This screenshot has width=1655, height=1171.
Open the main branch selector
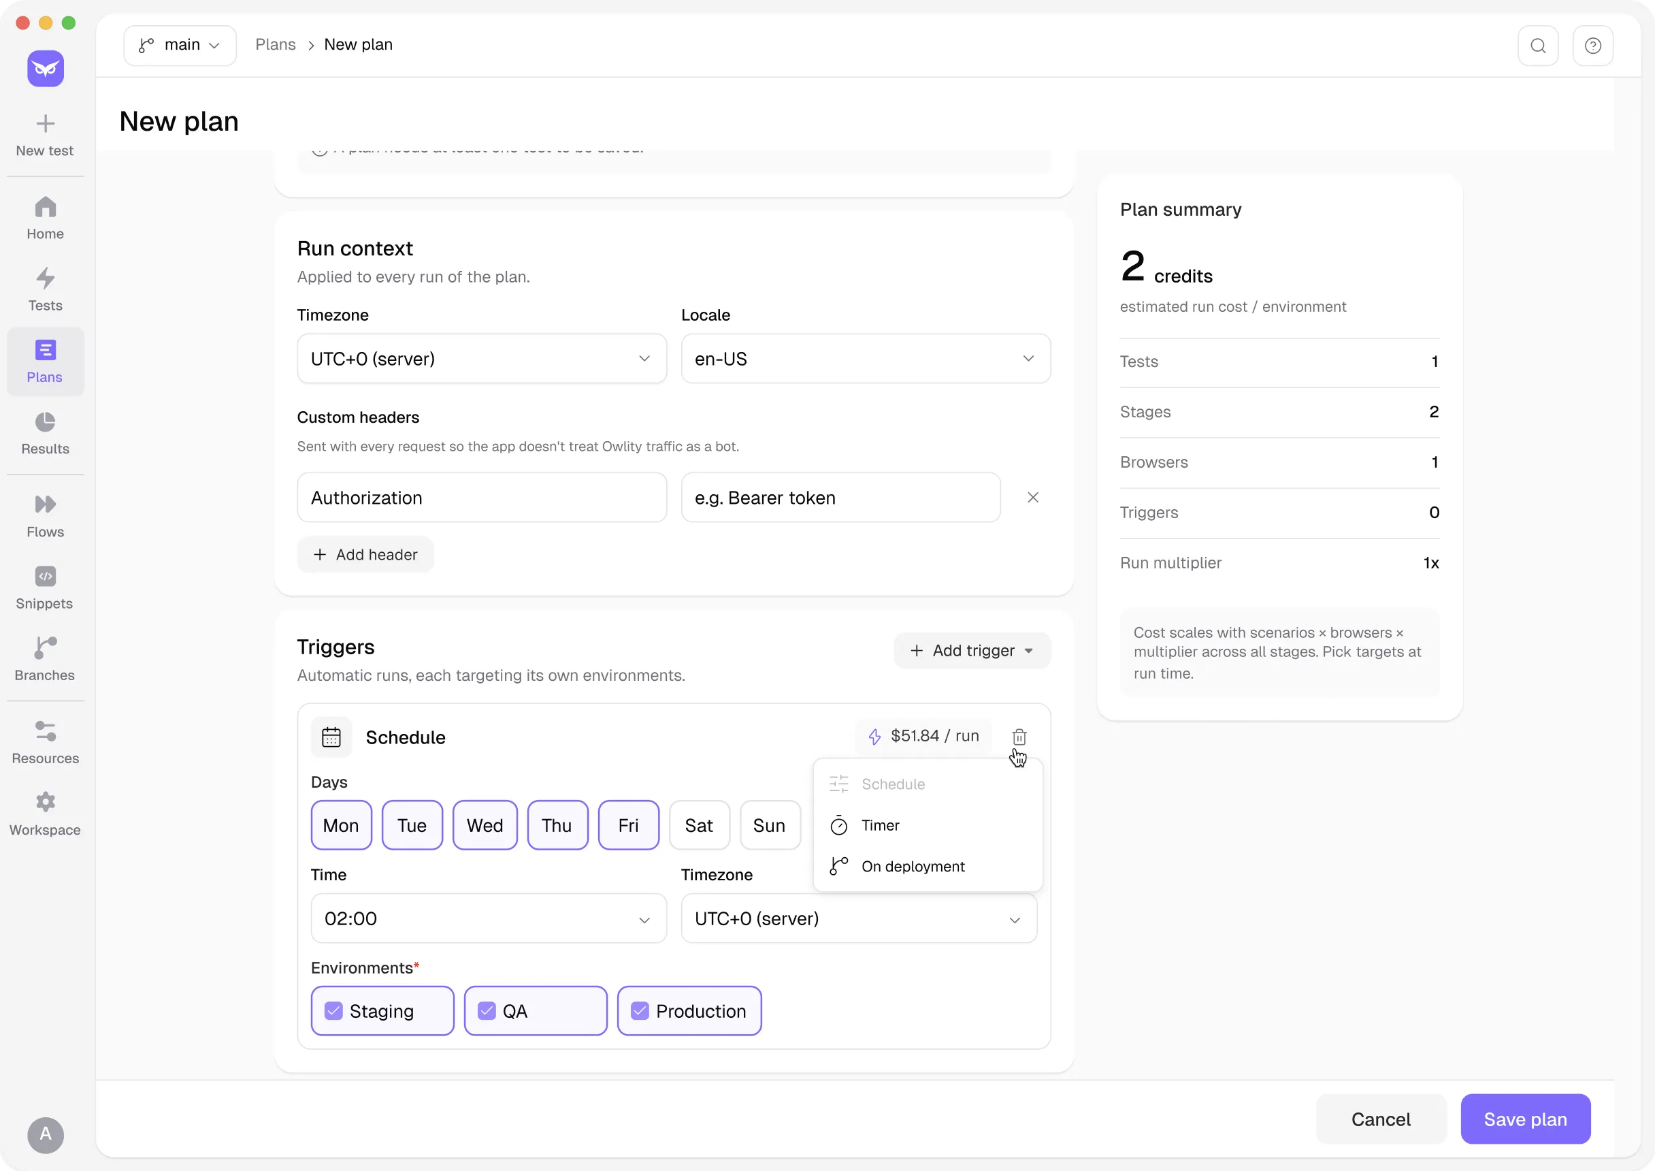pos(180,46)
